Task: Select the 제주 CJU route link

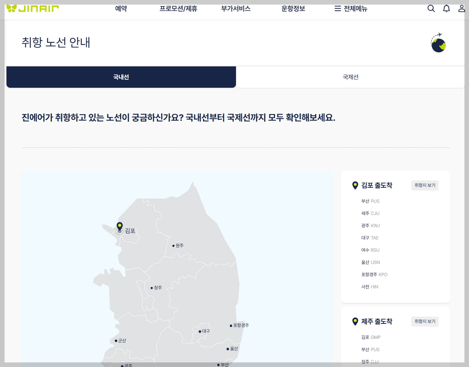Action: point(370,213)
